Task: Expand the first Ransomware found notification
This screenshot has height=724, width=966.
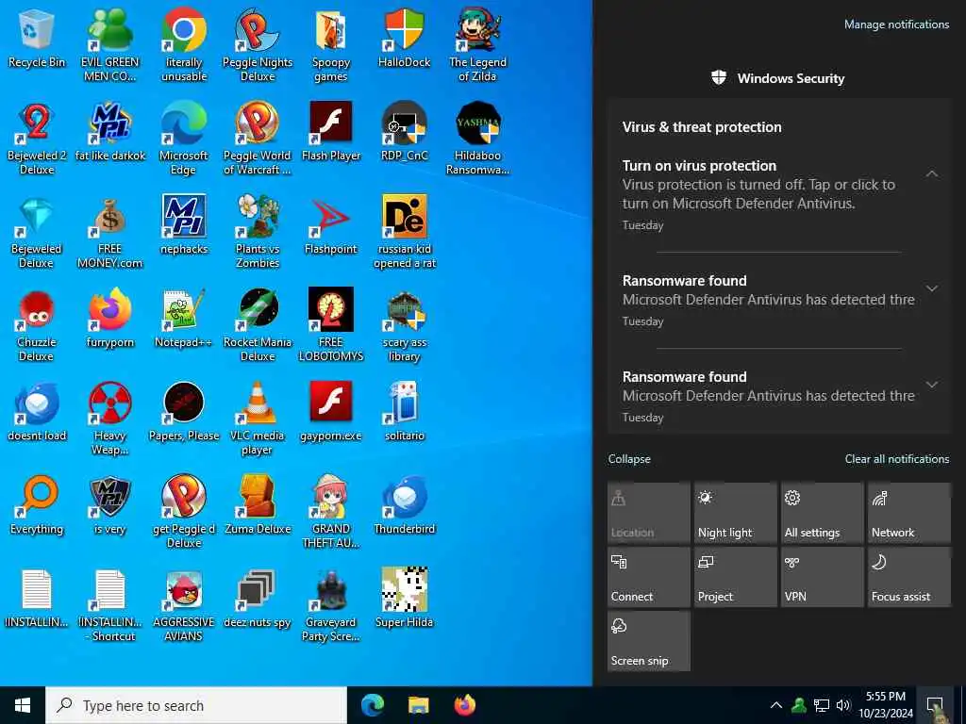Action: point(932,288)
